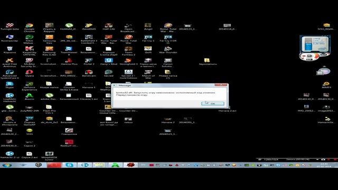
Task: Select the Angel desktop icon
Action: pos(148,27)
